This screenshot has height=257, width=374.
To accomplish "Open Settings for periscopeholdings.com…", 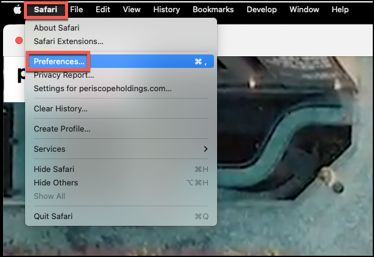I will pyautogui.click(x=121, y=89).
